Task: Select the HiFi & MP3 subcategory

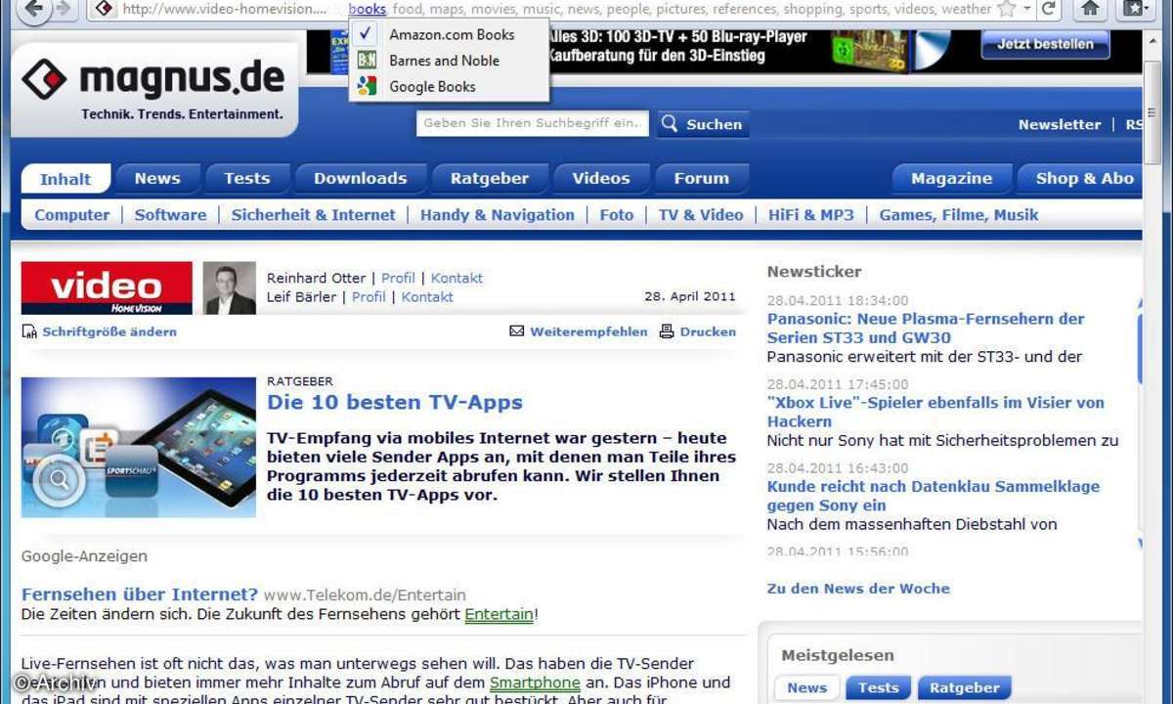Action: [811, 215]
